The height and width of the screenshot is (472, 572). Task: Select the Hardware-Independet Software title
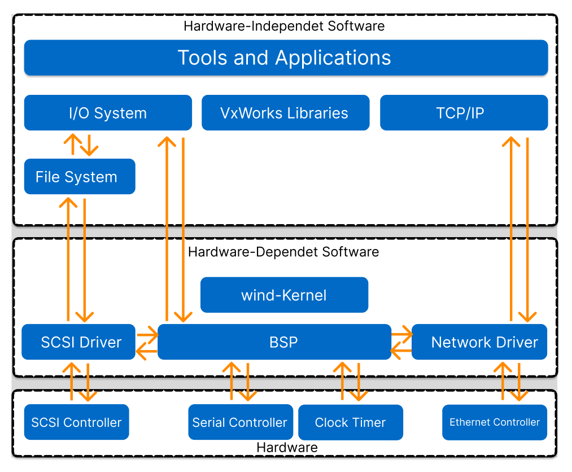click(284, 26)
